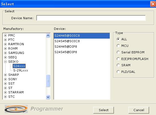Click the manufacturer list scroll down arrow
This screenshot has height=115, width=156.
click(48, 97)
